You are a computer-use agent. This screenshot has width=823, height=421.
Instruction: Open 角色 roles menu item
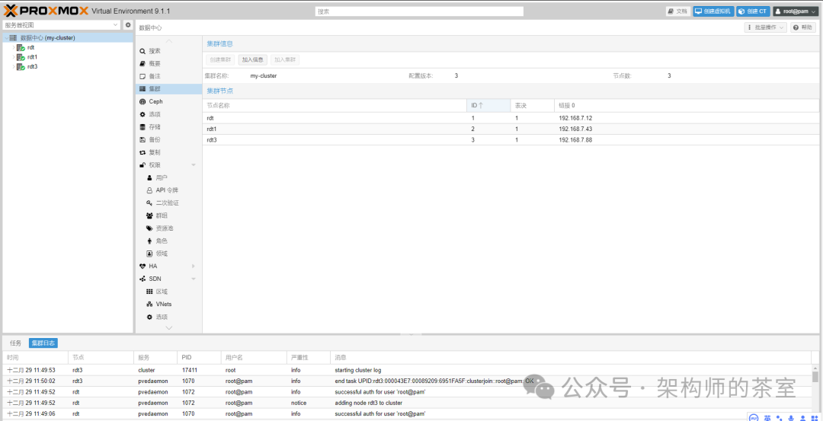click(x=168, y=241)
